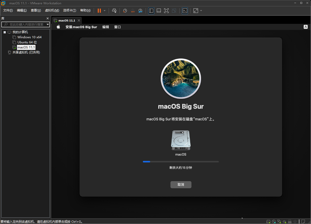Click the installation progress bar
Image resolution: width=311 pixels, height=224 pixels.
181,162
